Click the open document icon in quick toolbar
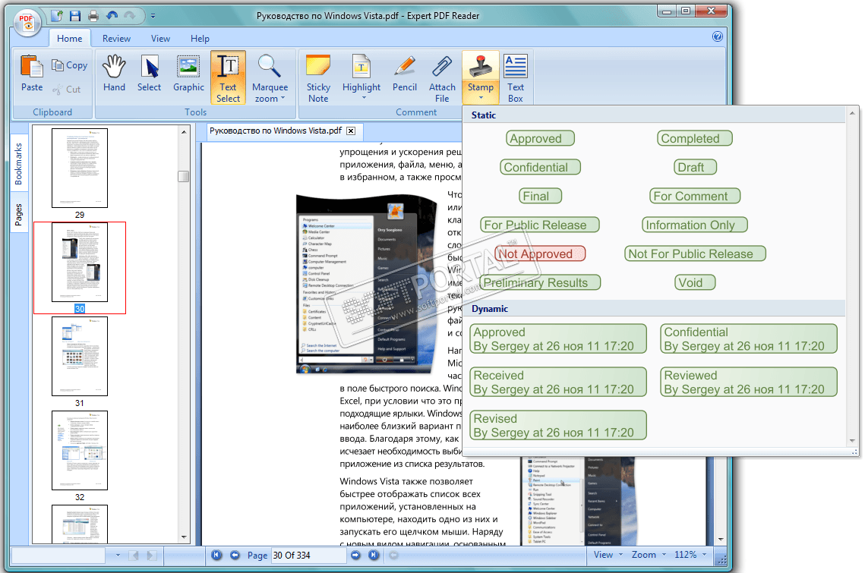This screenshot has width=865, height=573. [x=57, y=16]
